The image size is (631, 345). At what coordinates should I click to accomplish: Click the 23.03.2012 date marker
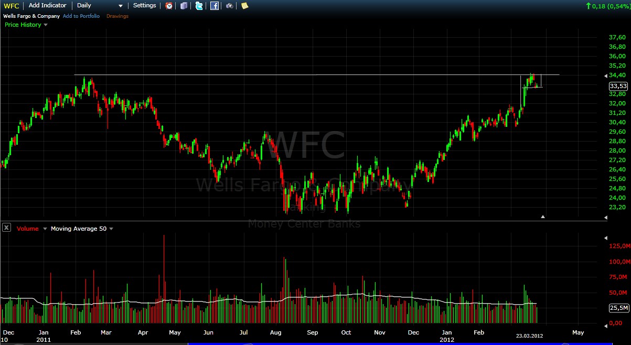pos(529,336)
